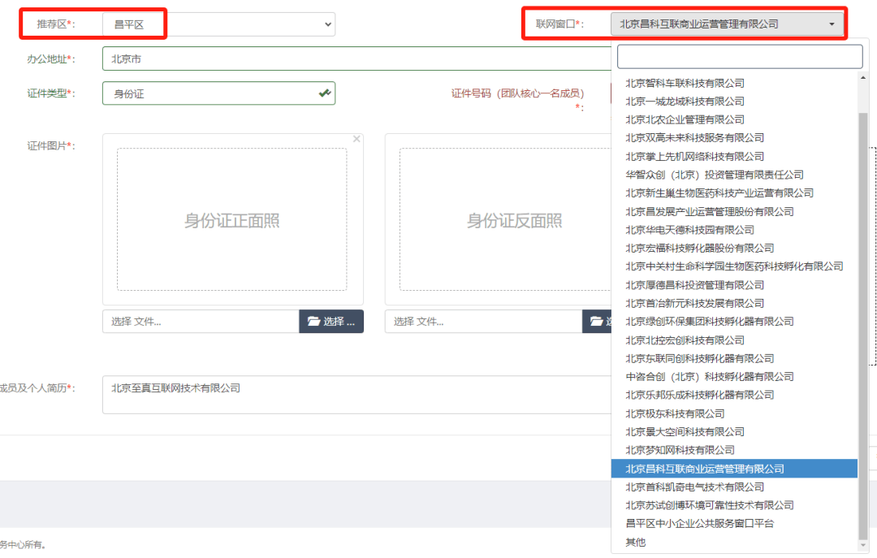This screenshot has width=877, height=558.
Task: Select 北京东联同创科技孵化器有限公司 option
Action: 734,358
